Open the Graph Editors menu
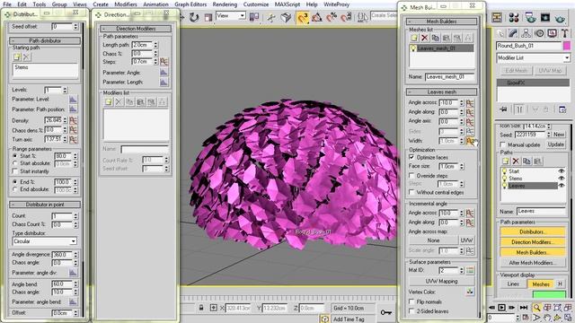The height and width of the screenshot is (323, 575). click(190, 4)
